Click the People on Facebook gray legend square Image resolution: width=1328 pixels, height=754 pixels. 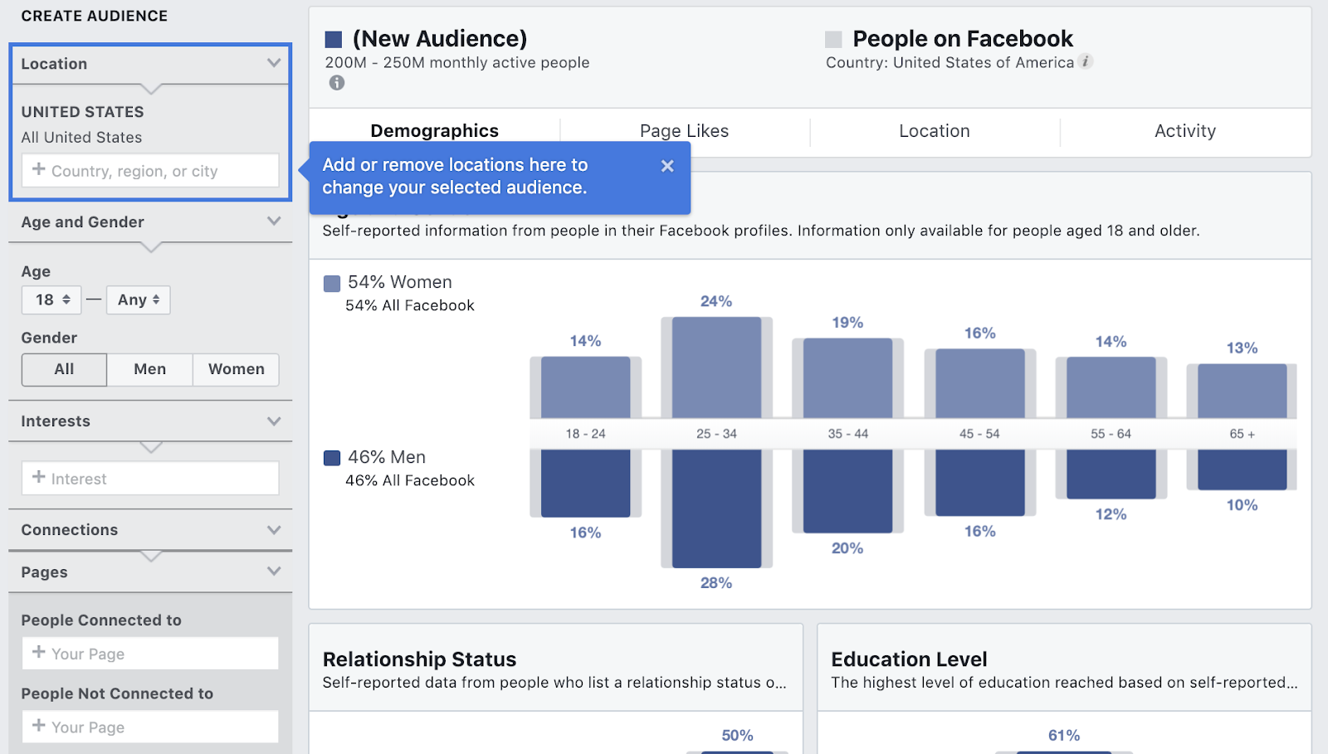pyautogui.click(x=833, y=39)
